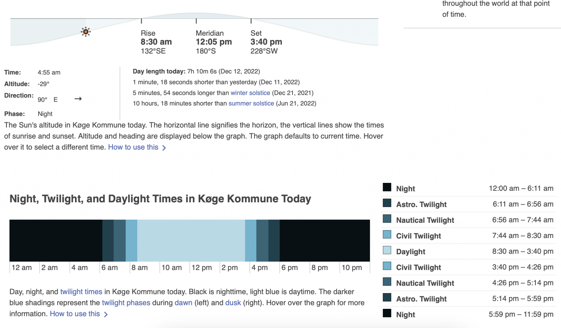Image resolution: width=561 pixels, height=328 pixels.
Task: Click the evening civil twilight bar segment
Action: pyautogui.click(x=251, y=240)
